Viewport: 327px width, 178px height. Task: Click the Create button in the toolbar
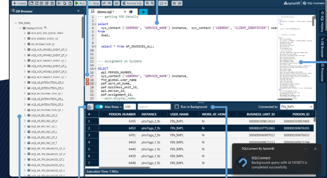pos(19,3)
